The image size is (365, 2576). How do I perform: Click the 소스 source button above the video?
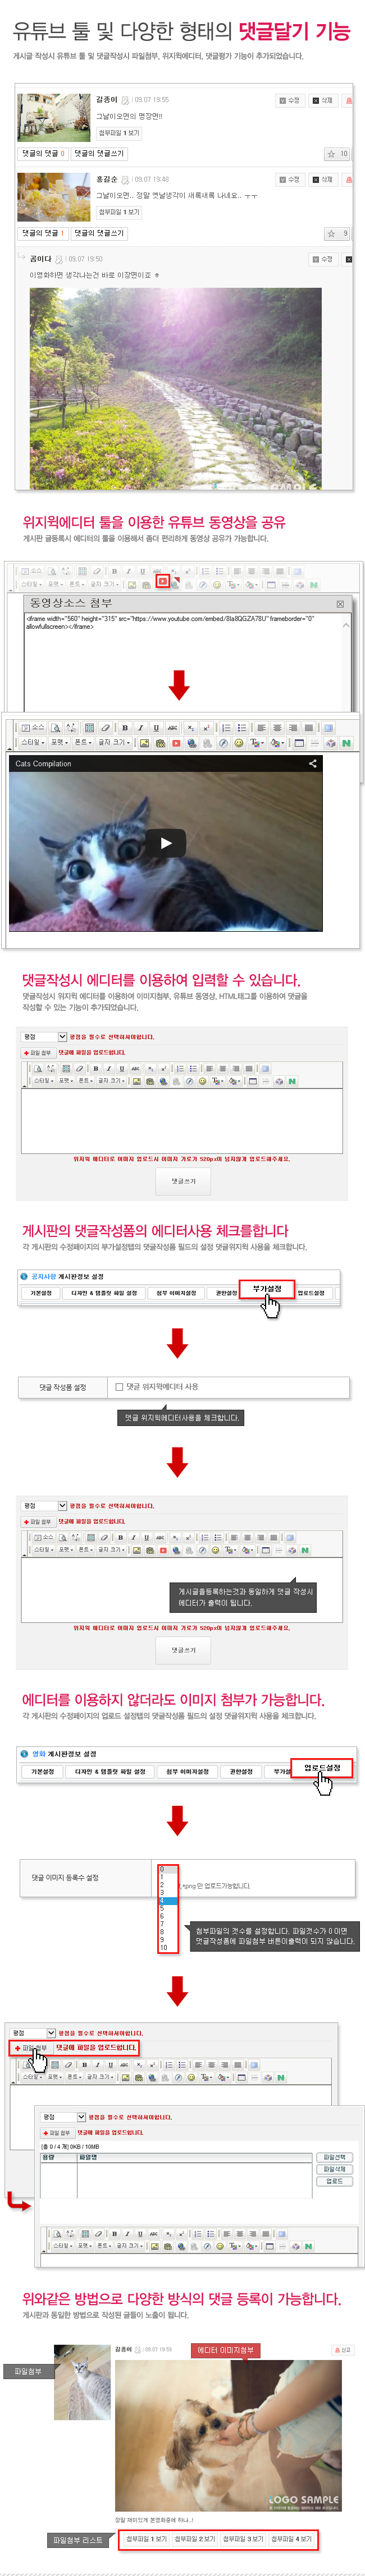(x=33, y=728)
